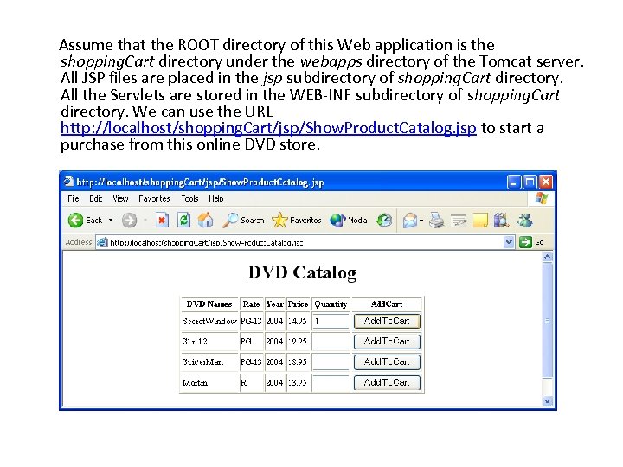Click the browser Back arrow icon

(75, 220)
